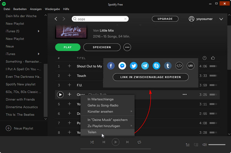Click Link in Zwischenablage kopieren
This screenshot has height=153, width=231.
[x=151, y=77]
